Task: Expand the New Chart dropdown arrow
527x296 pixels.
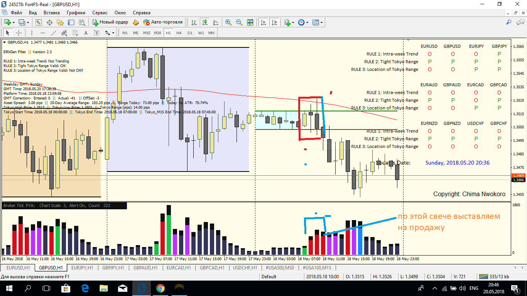Action: click(14, 22)
